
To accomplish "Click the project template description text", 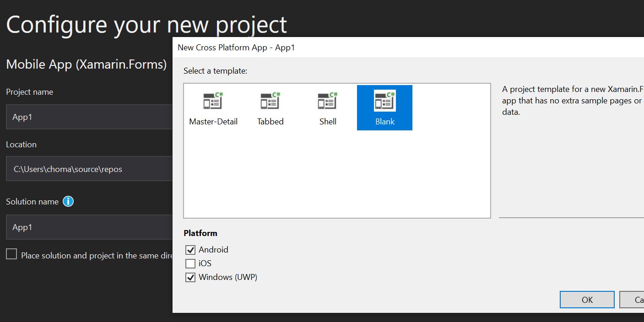I will click(573, 101).
